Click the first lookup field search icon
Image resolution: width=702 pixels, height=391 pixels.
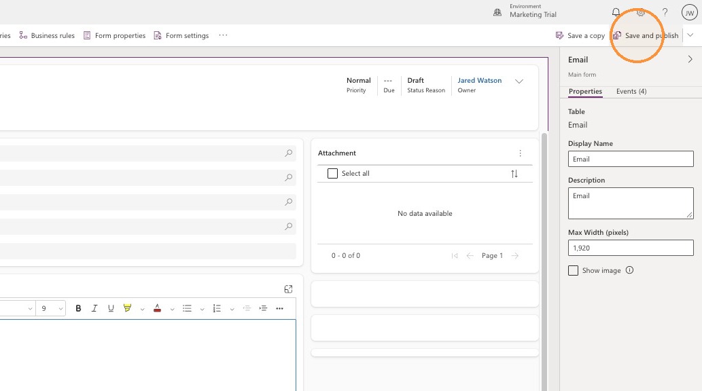click(288, 153)
